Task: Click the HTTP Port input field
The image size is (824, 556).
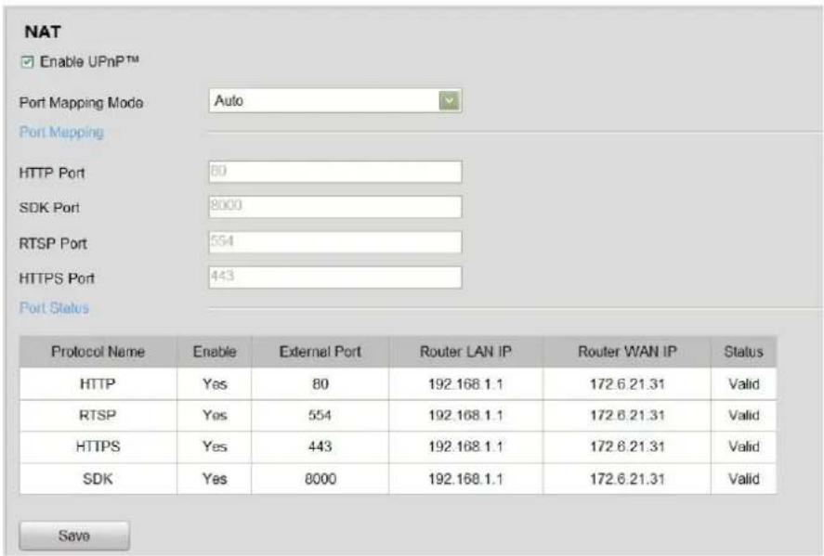Action: coord(335,172)
